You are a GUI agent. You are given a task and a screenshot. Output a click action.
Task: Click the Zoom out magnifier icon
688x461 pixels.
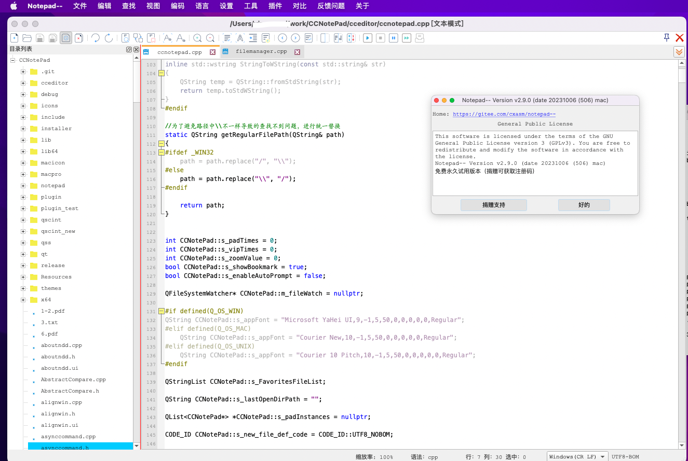click(x=210, y=38)
